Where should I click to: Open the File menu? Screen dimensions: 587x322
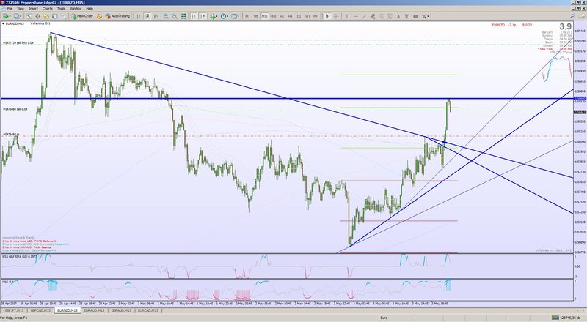tap(10, 8)
